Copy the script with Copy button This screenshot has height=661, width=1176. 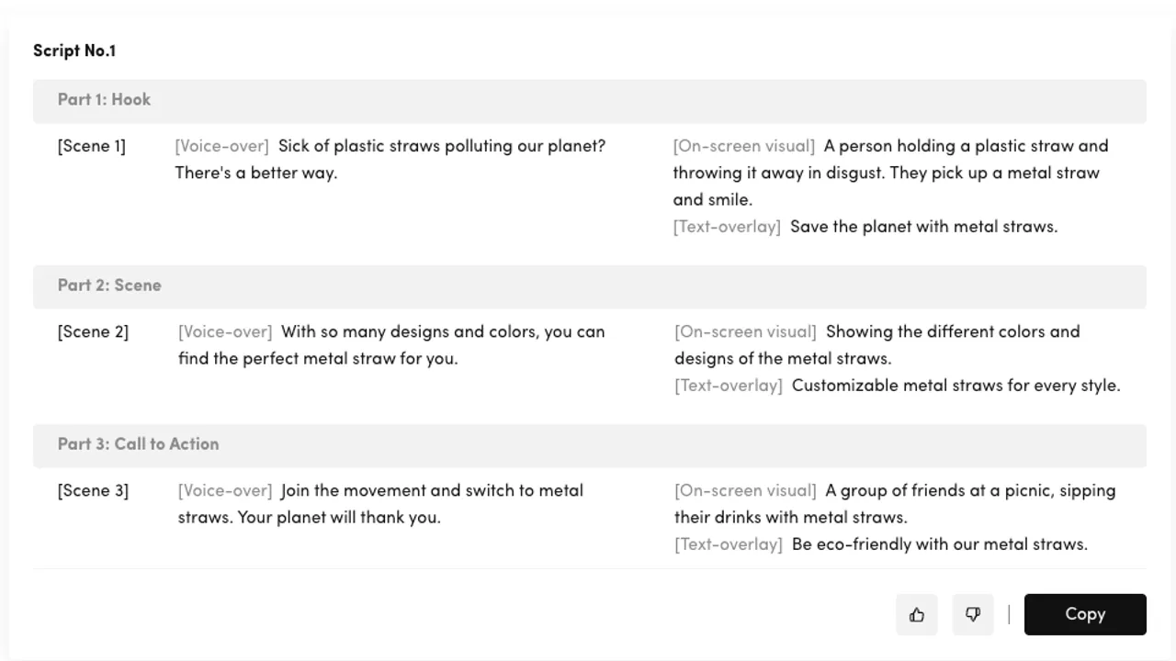point(1085,615)
